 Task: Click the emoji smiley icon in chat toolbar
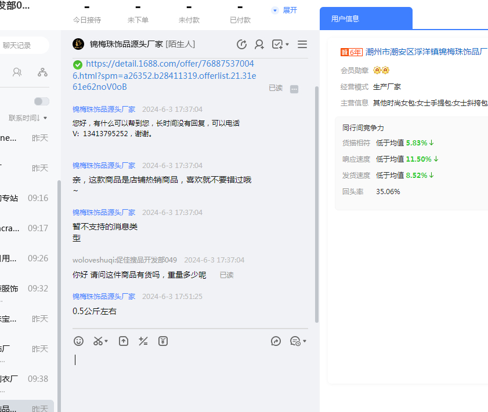[79, 341]
